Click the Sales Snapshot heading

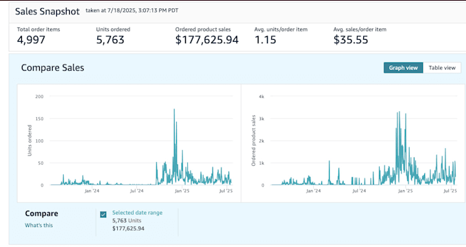pos(47,11)
